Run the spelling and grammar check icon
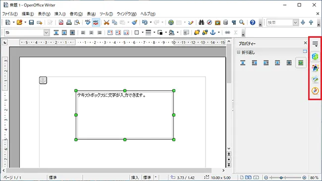Image resolution: width=322 pixels, height=181 pixels. point(88,22)
